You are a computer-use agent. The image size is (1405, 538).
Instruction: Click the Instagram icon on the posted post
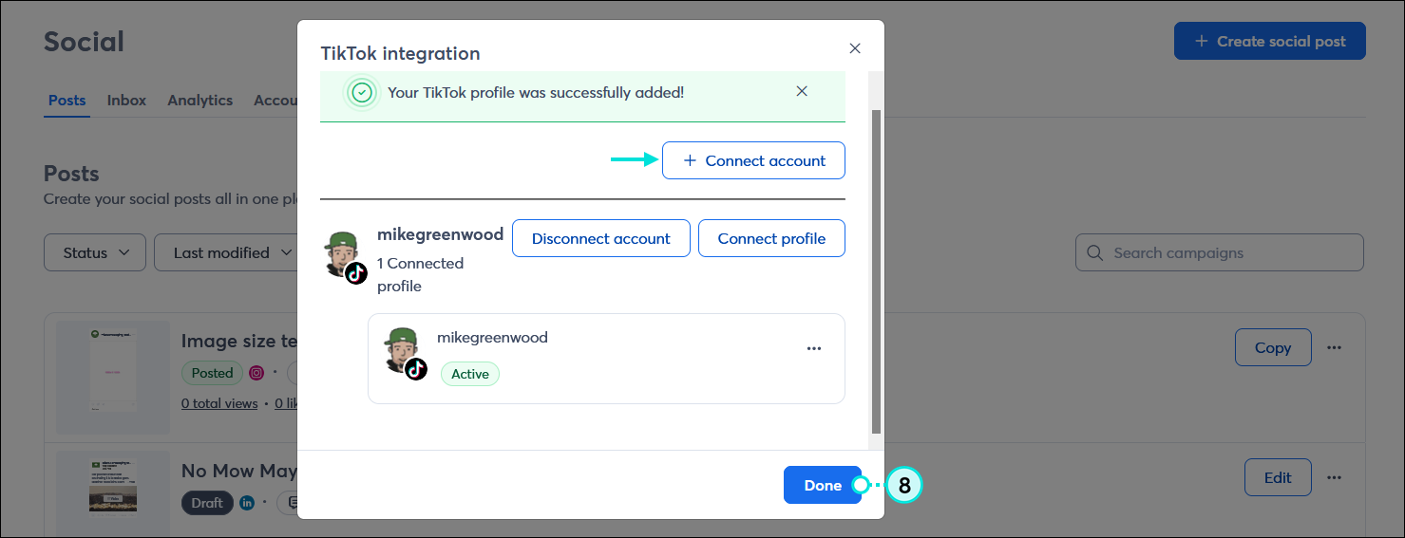tap(256, 373)
